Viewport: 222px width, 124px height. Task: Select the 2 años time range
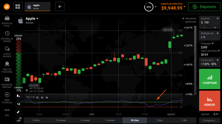click(x=36, y=120)
